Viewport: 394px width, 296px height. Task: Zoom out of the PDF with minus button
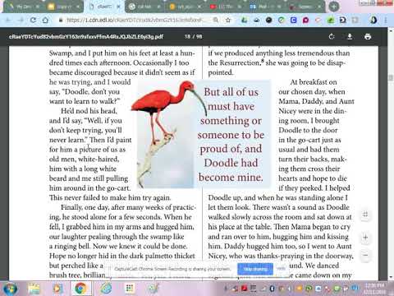coord(365,255)
